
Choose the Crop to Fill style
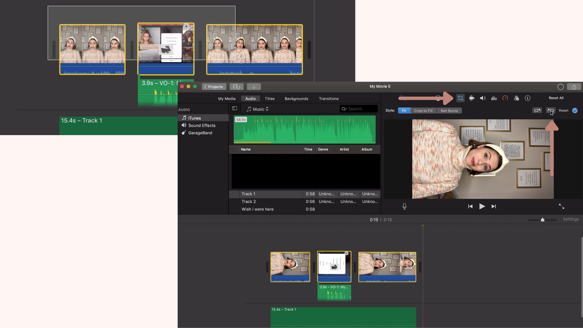(x=423, y=111)
